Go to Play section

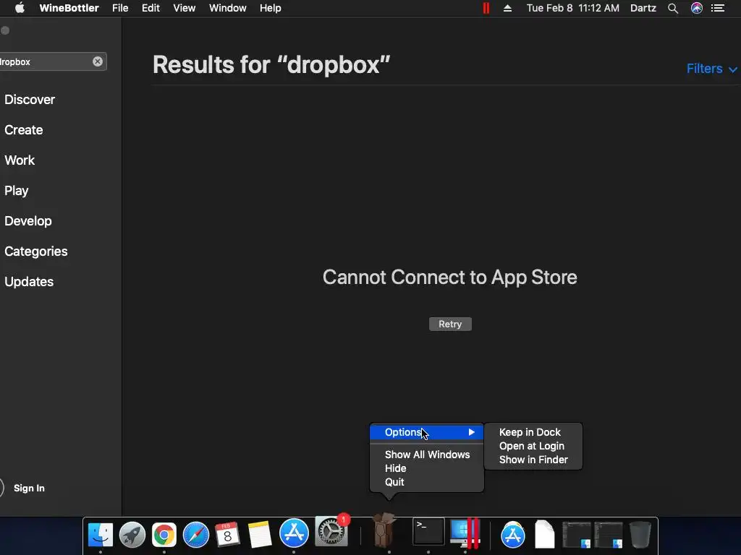tap(17, 191)
